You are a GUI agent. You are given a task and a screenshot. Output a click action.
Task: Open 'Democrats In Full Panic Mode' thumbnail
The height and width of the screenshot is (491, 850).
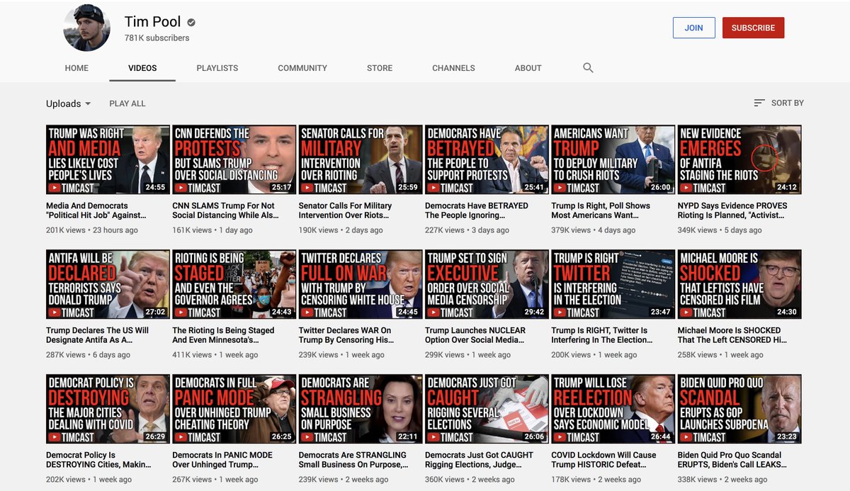[234, 409]
